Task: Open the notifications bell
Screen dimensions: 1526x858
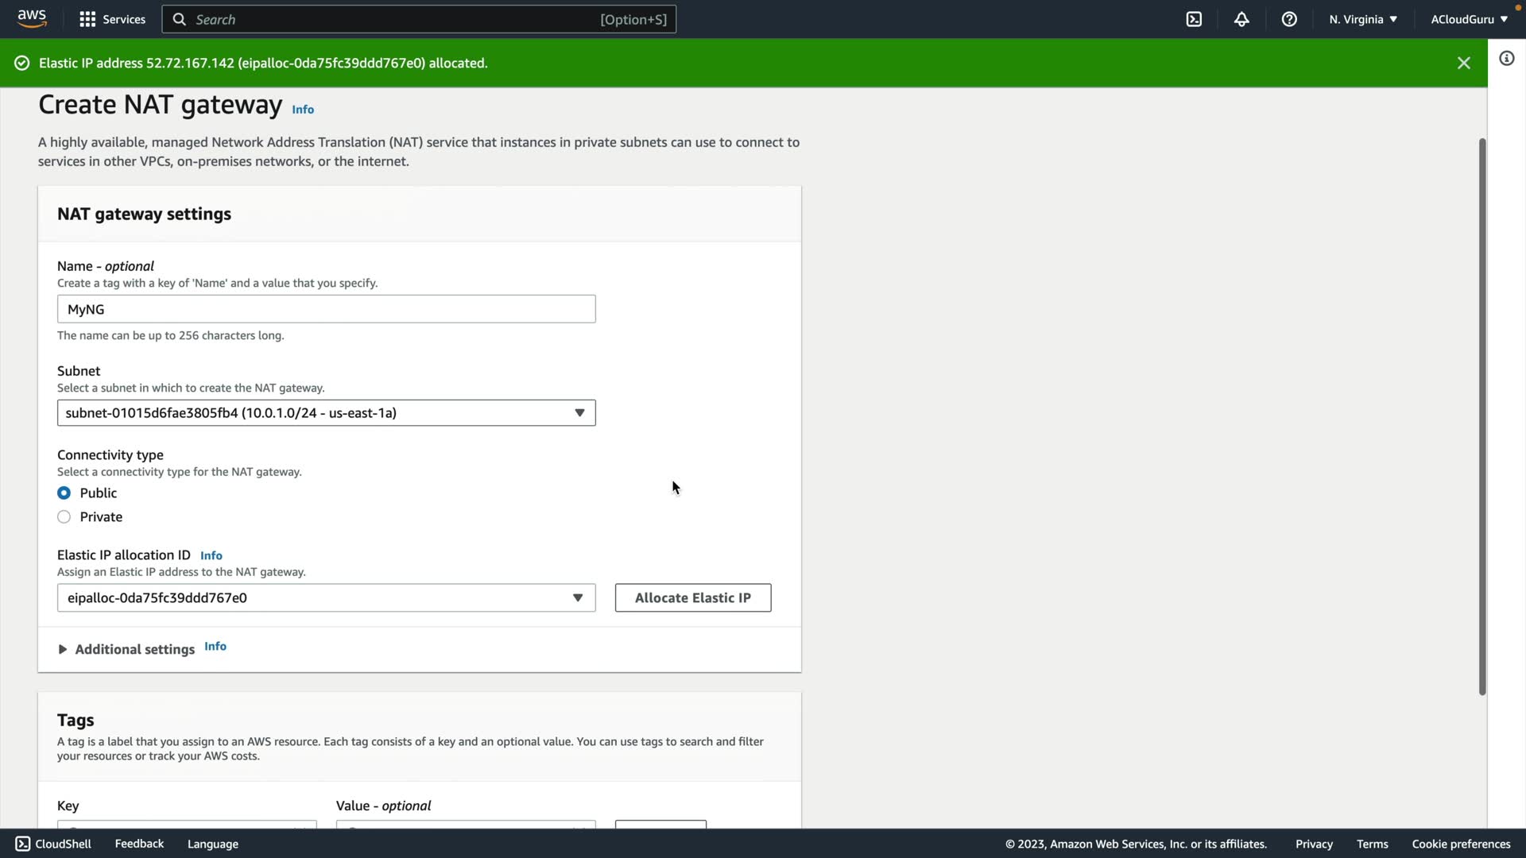Action: 1241,19
